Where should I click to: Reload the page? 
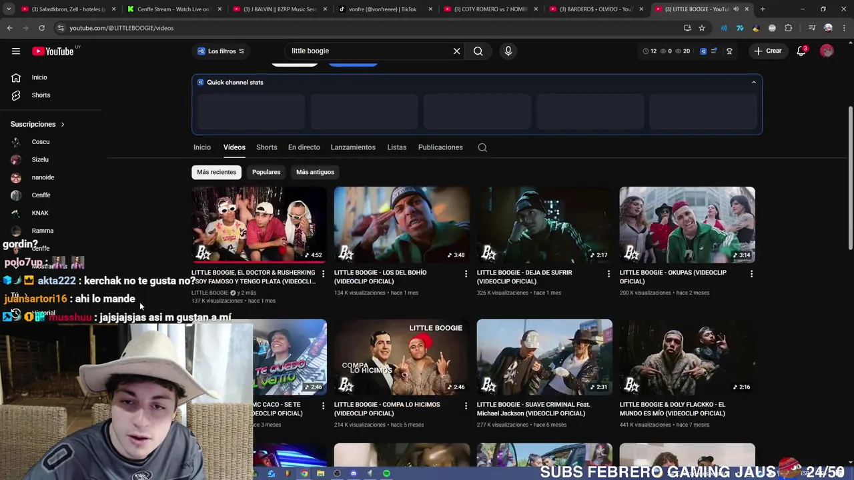[x=41, y=28]
